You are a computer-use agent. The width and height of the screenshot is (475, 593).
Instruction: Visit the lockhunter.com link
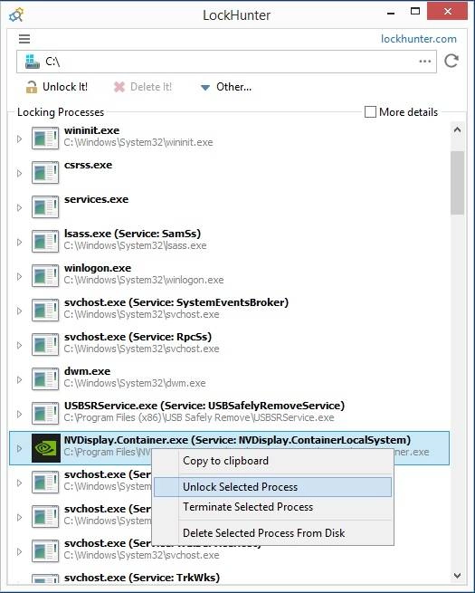[418, 39]
